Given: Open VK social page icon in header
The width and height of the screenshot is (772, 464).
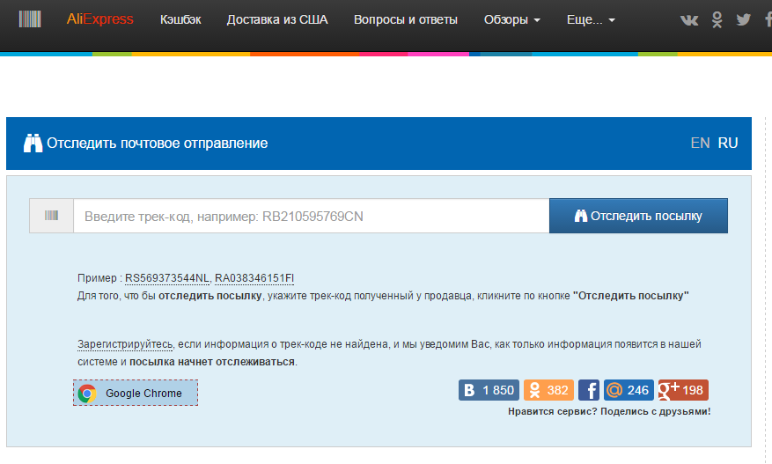Looking at the screenshot, I should coord(689,19).
